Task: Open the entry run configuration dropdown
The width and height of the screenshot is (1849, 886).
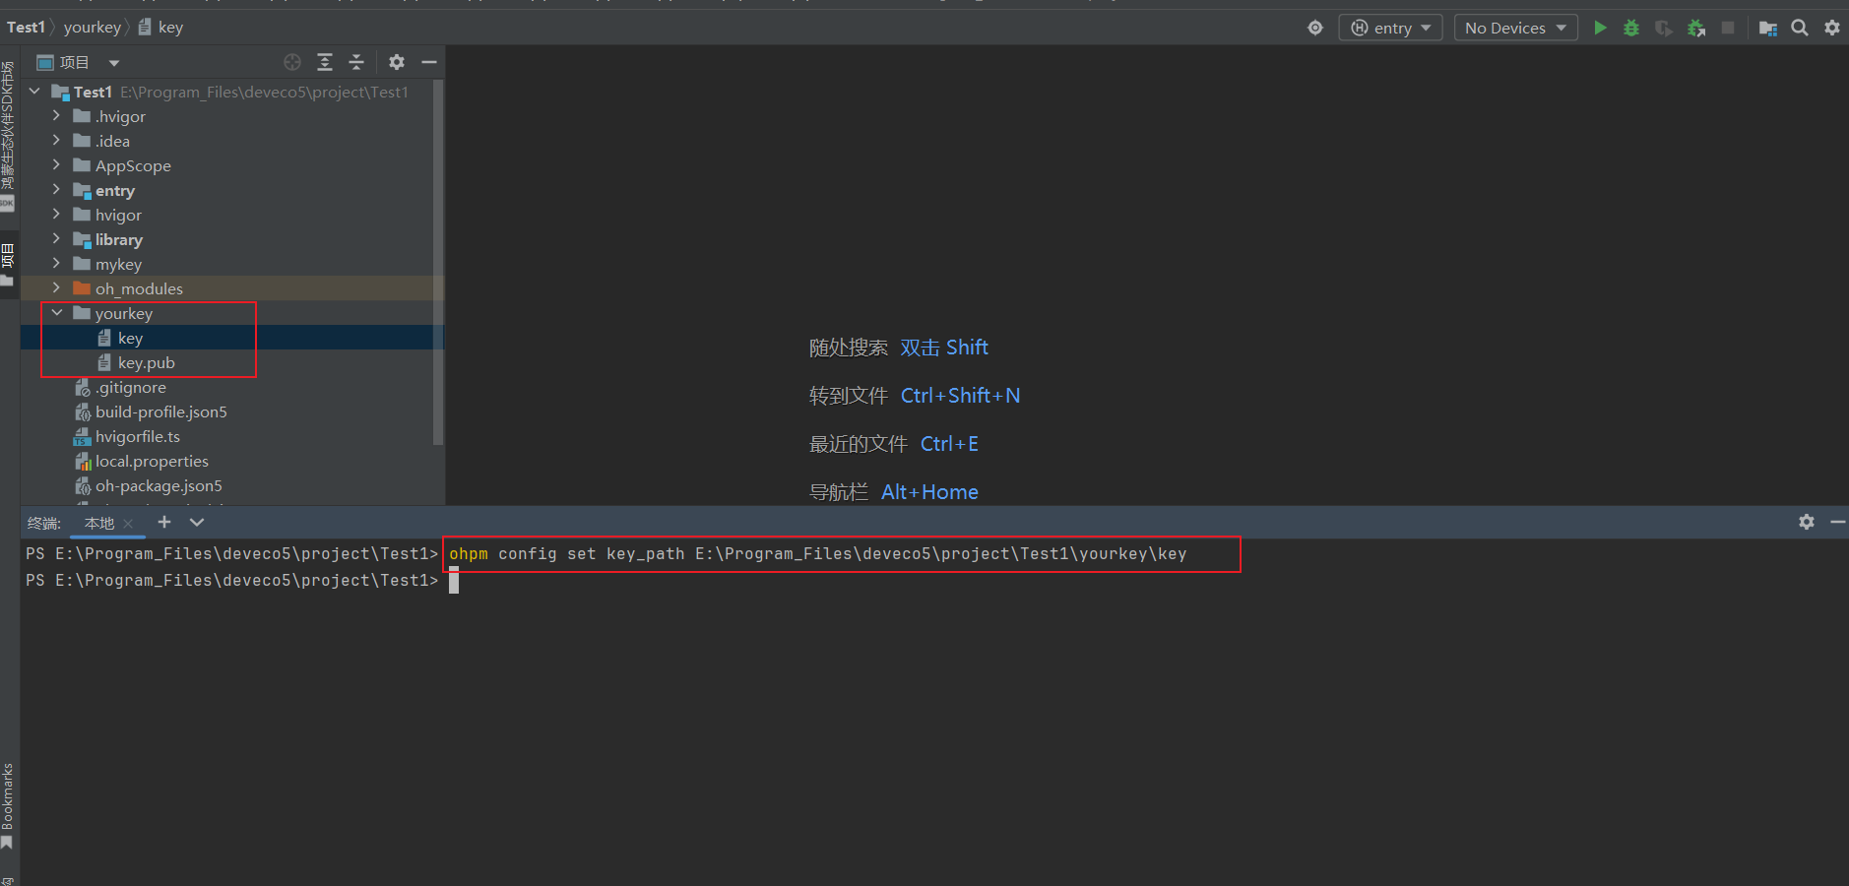Action: pyautogui.click(x=1390, y=28)
